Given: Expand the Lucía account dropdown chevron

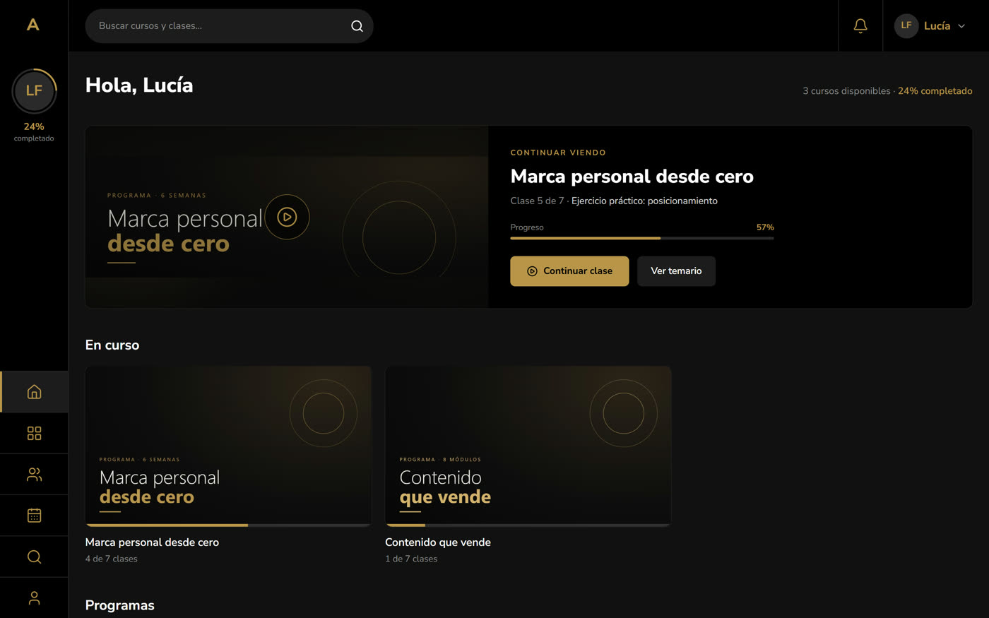Looking at the screenshot, I should point(961,26).
